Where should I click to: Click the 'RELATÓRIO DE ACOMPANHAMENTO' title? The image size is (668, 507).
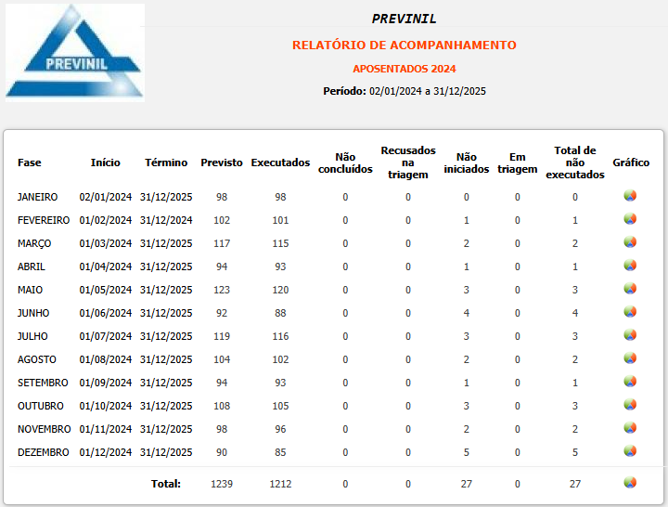(405, 45)
